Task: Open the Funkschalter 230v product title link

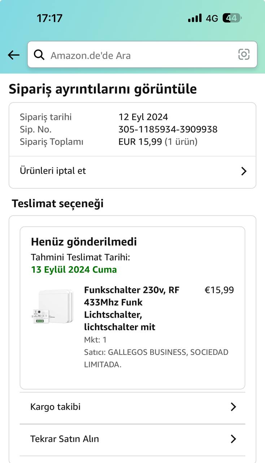Action: click(131, 309)
